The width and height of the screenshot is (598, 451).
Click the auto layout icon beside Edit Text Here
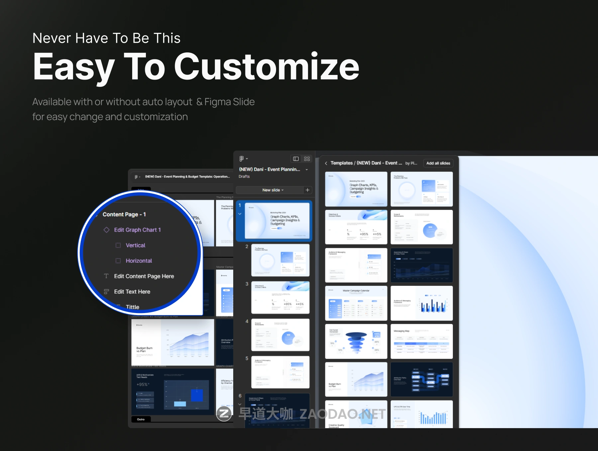106,292
